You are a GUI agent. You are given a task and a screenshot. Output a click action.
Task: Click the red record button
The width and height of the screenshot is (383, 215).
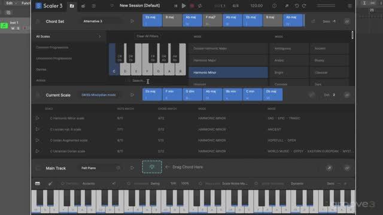(x=191, y=6)
